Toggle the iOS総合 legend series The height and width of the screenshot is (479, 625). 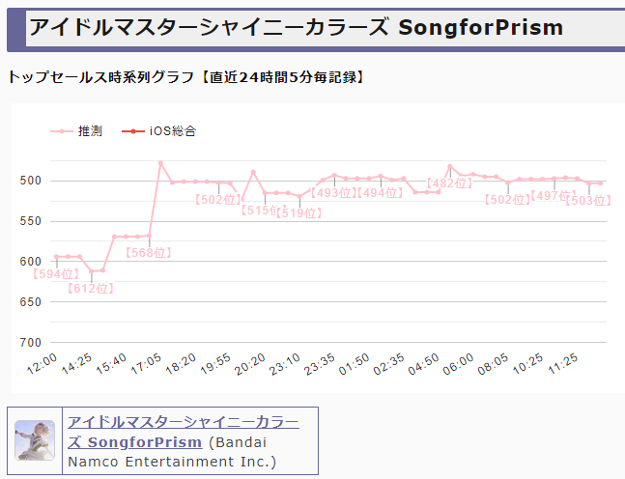click(159, 130)
